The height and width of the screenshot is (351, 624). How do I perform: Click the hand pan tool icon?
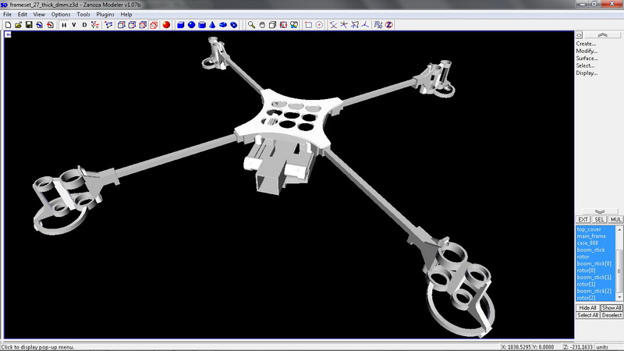tap(262, 25)
